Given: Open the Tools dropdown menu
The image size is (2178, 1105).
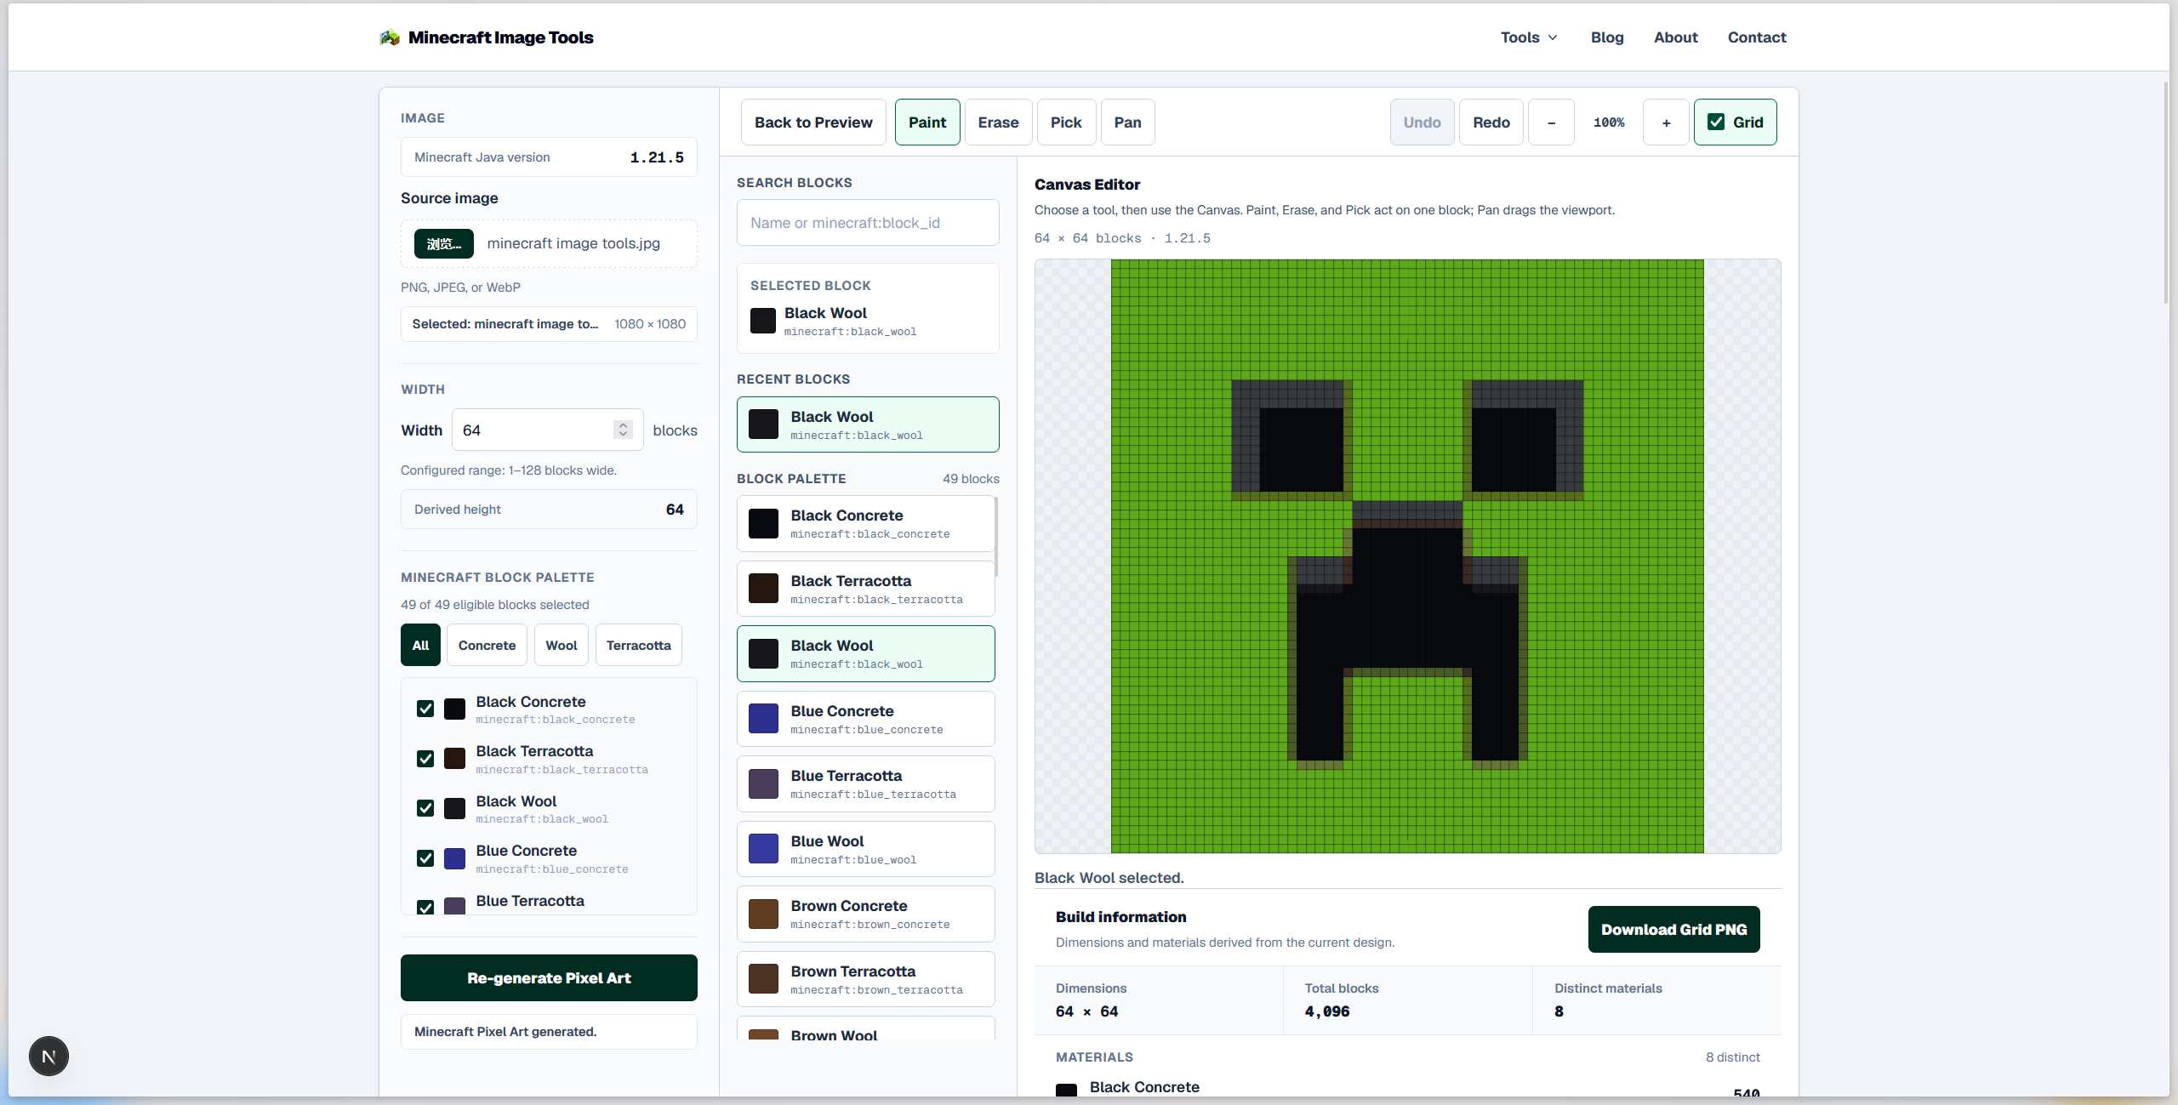Looking at the screenshot, I should click(x=1529, y=37).
